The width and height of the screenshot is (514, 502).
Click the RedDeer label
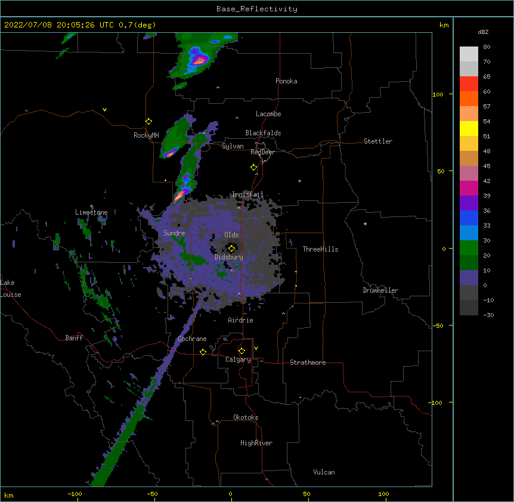[262, 152]
